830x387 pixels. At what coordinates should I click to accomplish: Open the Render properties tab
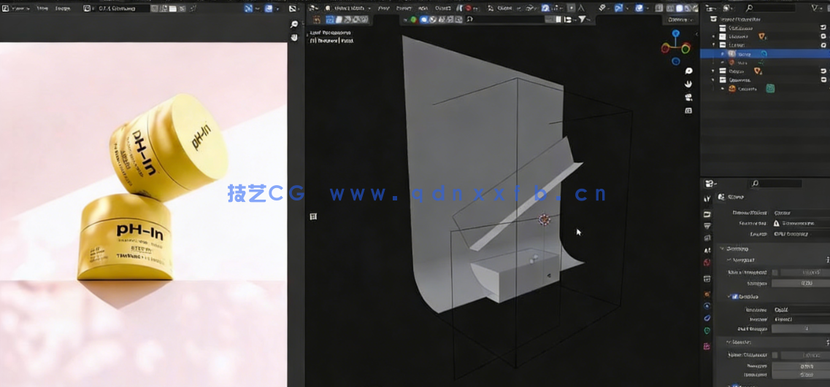707,214
